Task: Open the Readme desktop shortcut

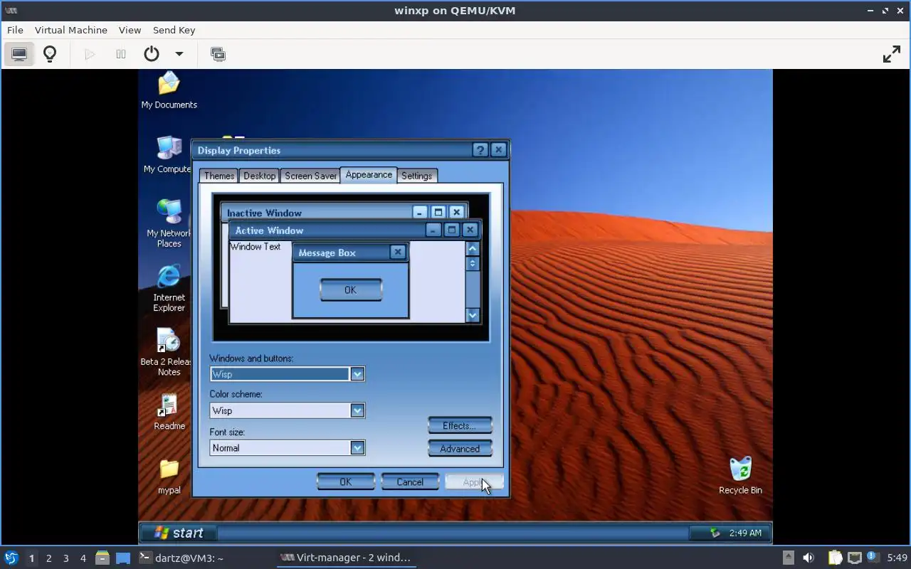Action: coord(169,412)
